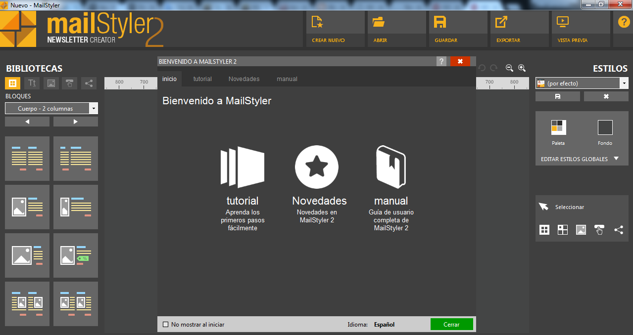This screenshot has width=633, height=335.
Task: Pick the large image with small text block
Action: 27,255
